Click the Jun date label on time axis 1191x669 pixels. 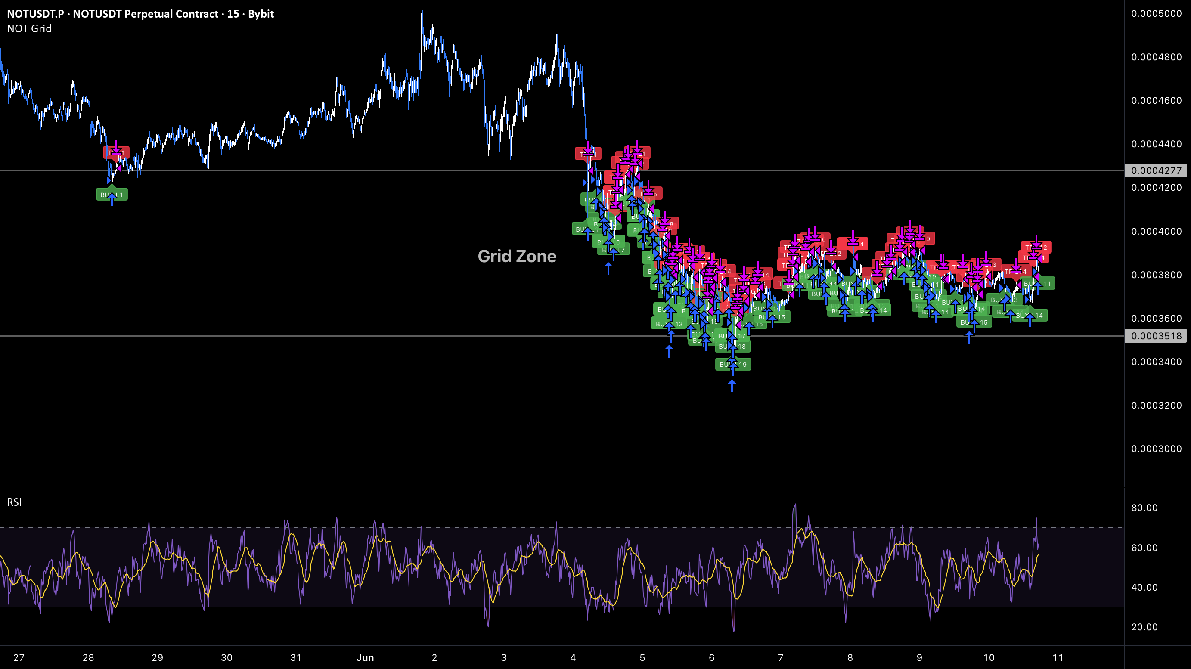coord(365,657)
